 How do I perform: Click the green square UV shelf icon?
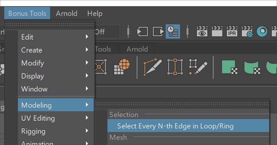(230, 67)
